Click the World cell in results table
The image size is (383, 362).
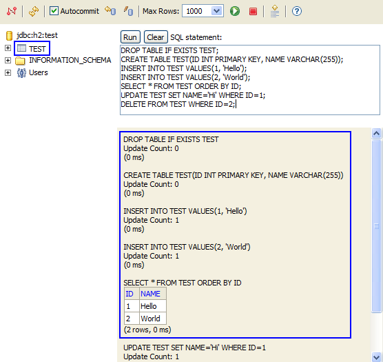153,319
